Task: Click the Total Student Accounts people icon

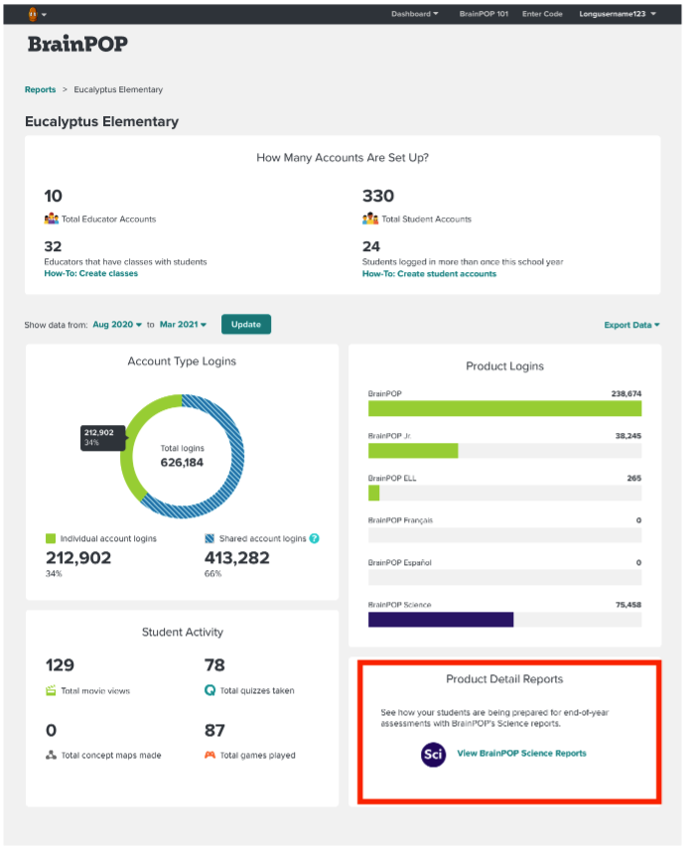Action: tap(369, 218)
